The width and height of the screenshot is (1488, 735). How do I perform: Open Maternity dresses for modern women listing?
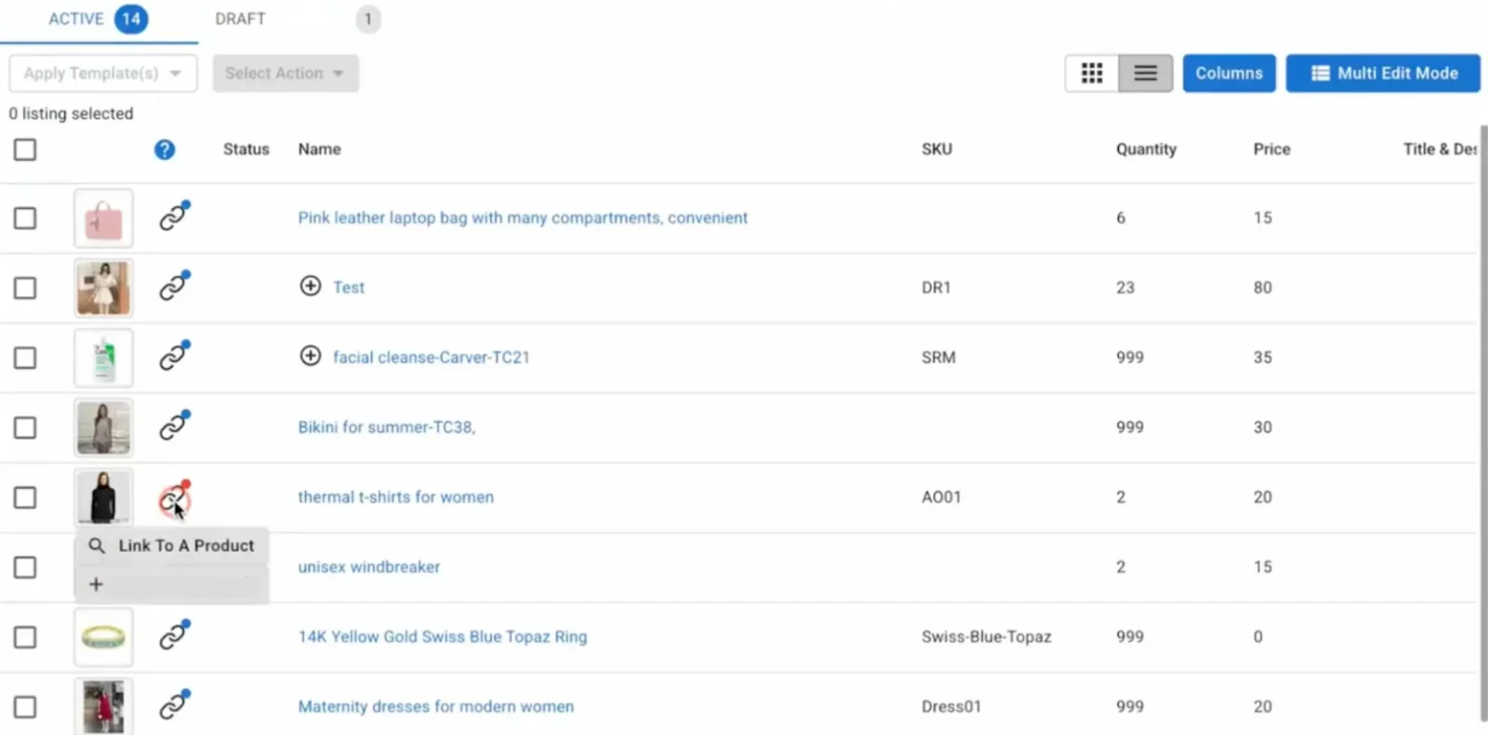[436, 706]
